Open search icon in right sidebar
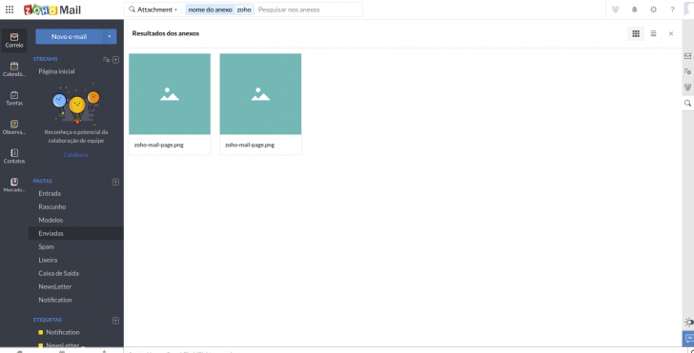Viewport: 694px width, 353px height. (687, 103)
